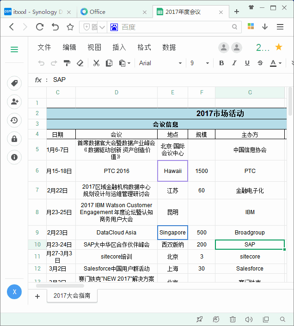The height and width of the screenshot is (326, 294).
Task: Click the trash icon in status bar
Action: tap(233, 319)
